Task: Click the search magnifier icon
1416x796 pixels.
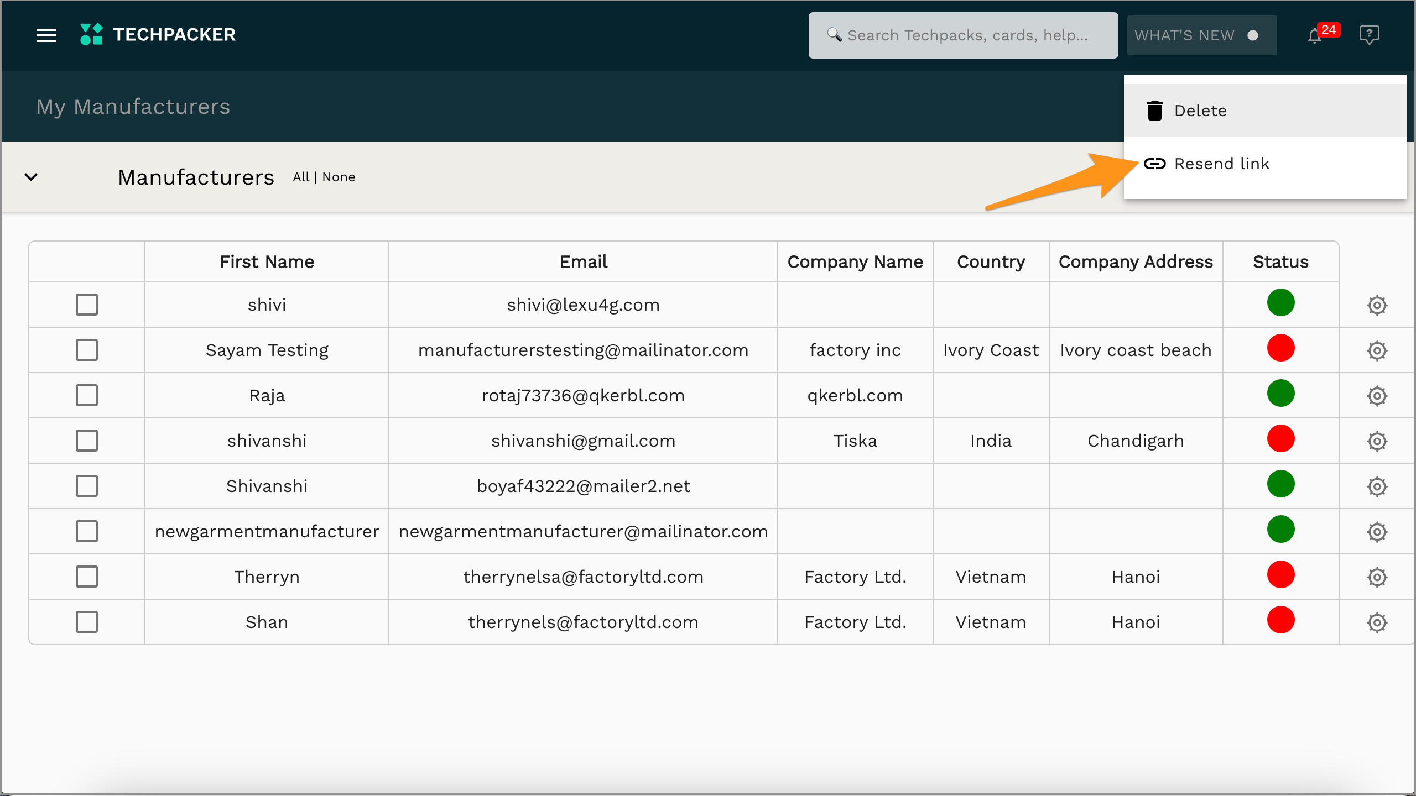Action: coord(834,35)
